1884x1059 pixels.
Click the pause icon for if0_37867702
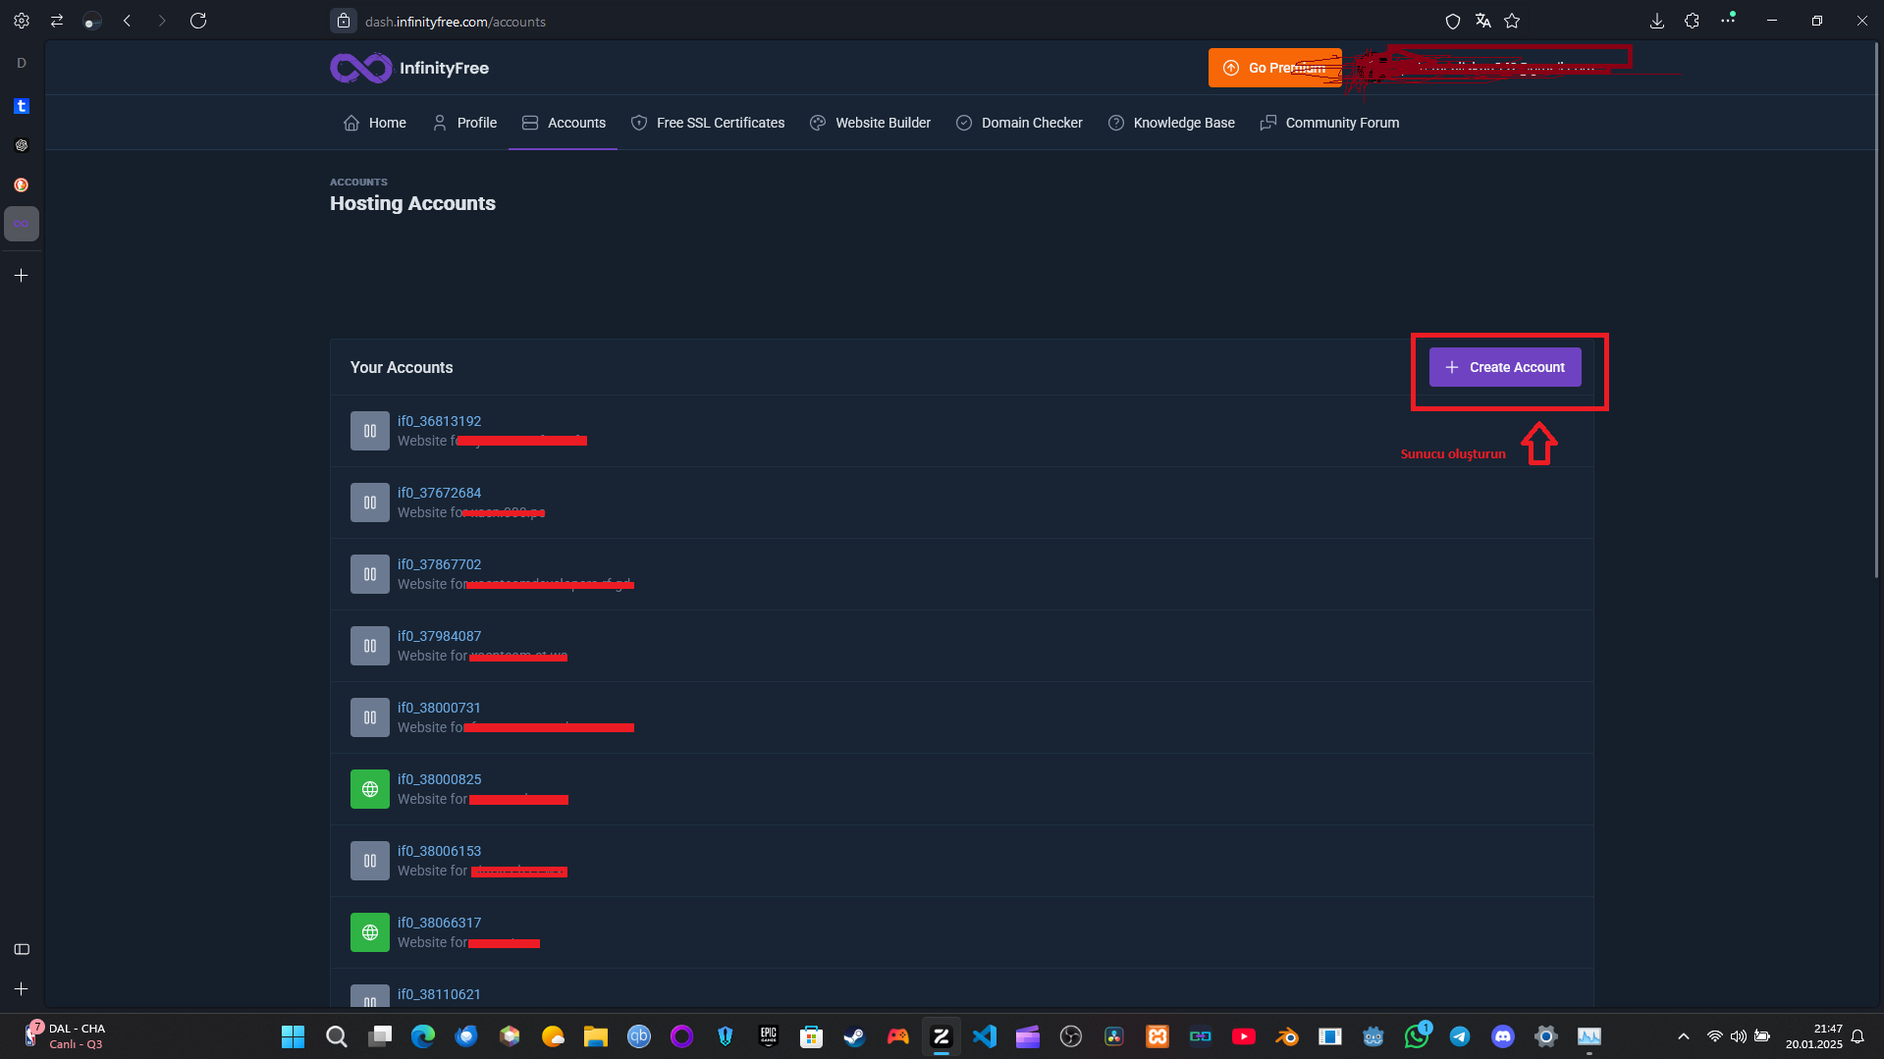[370, 574]
